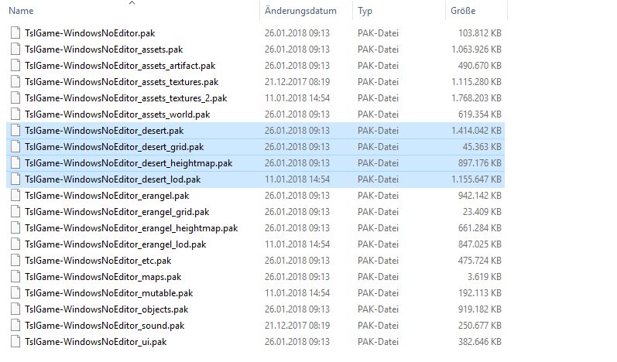Screen dimensions: 617x362
Task: Click file icon of desert_lod.pak
Action: (15, 179)
